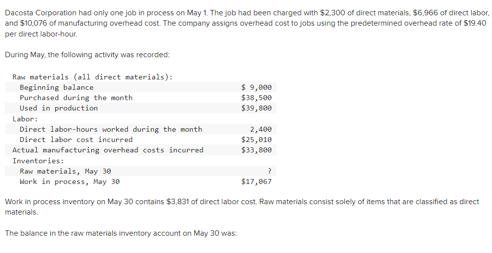Screen dimensions: 492x253
Task: Click the final question sentence about May 30 balance
Action: click(x=121, y=233)
